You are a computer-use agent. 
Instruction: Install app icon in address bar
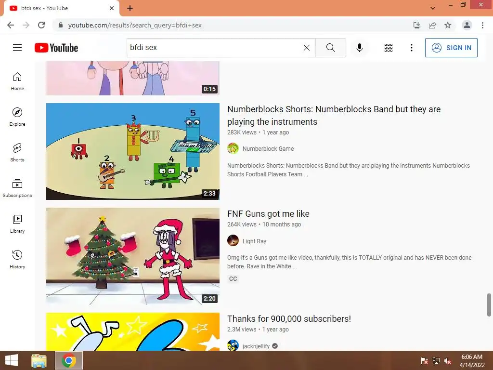(417, 25)
